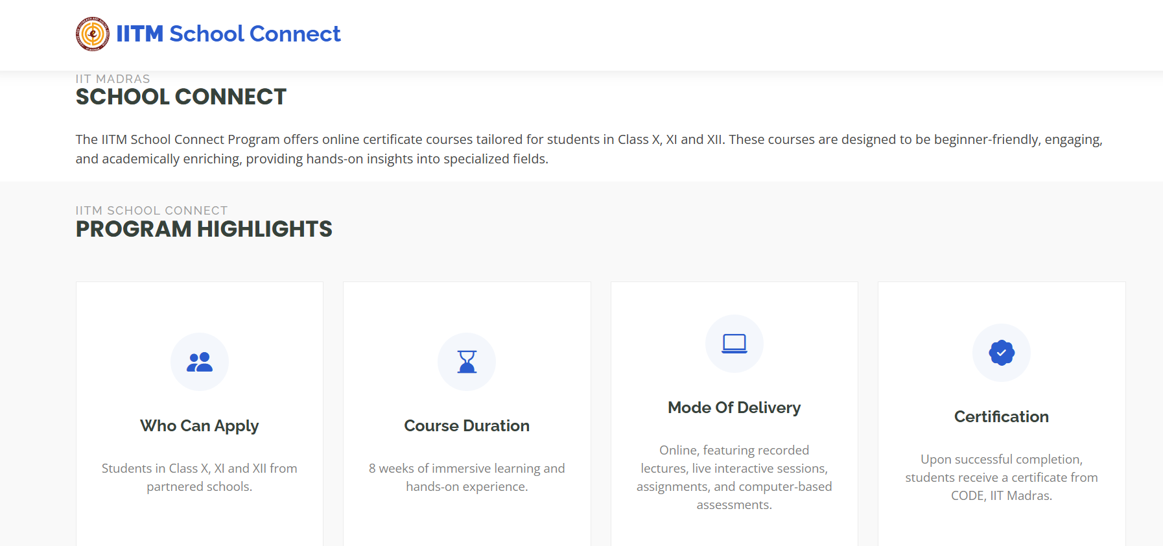Click the SCHOOL CONNECT heading
Image resolution: width=1163 pixels, height=546 pixels.
181,97
